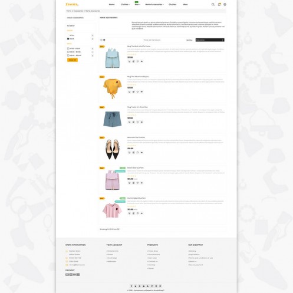Switch to list view of products

104,40
